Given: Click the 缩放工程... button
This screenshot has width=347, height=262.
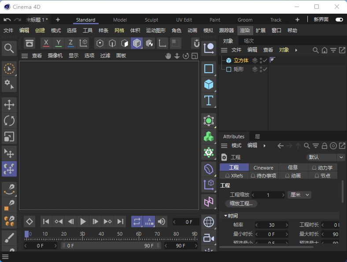Looking at the screenshot, I should click(241, 203).
